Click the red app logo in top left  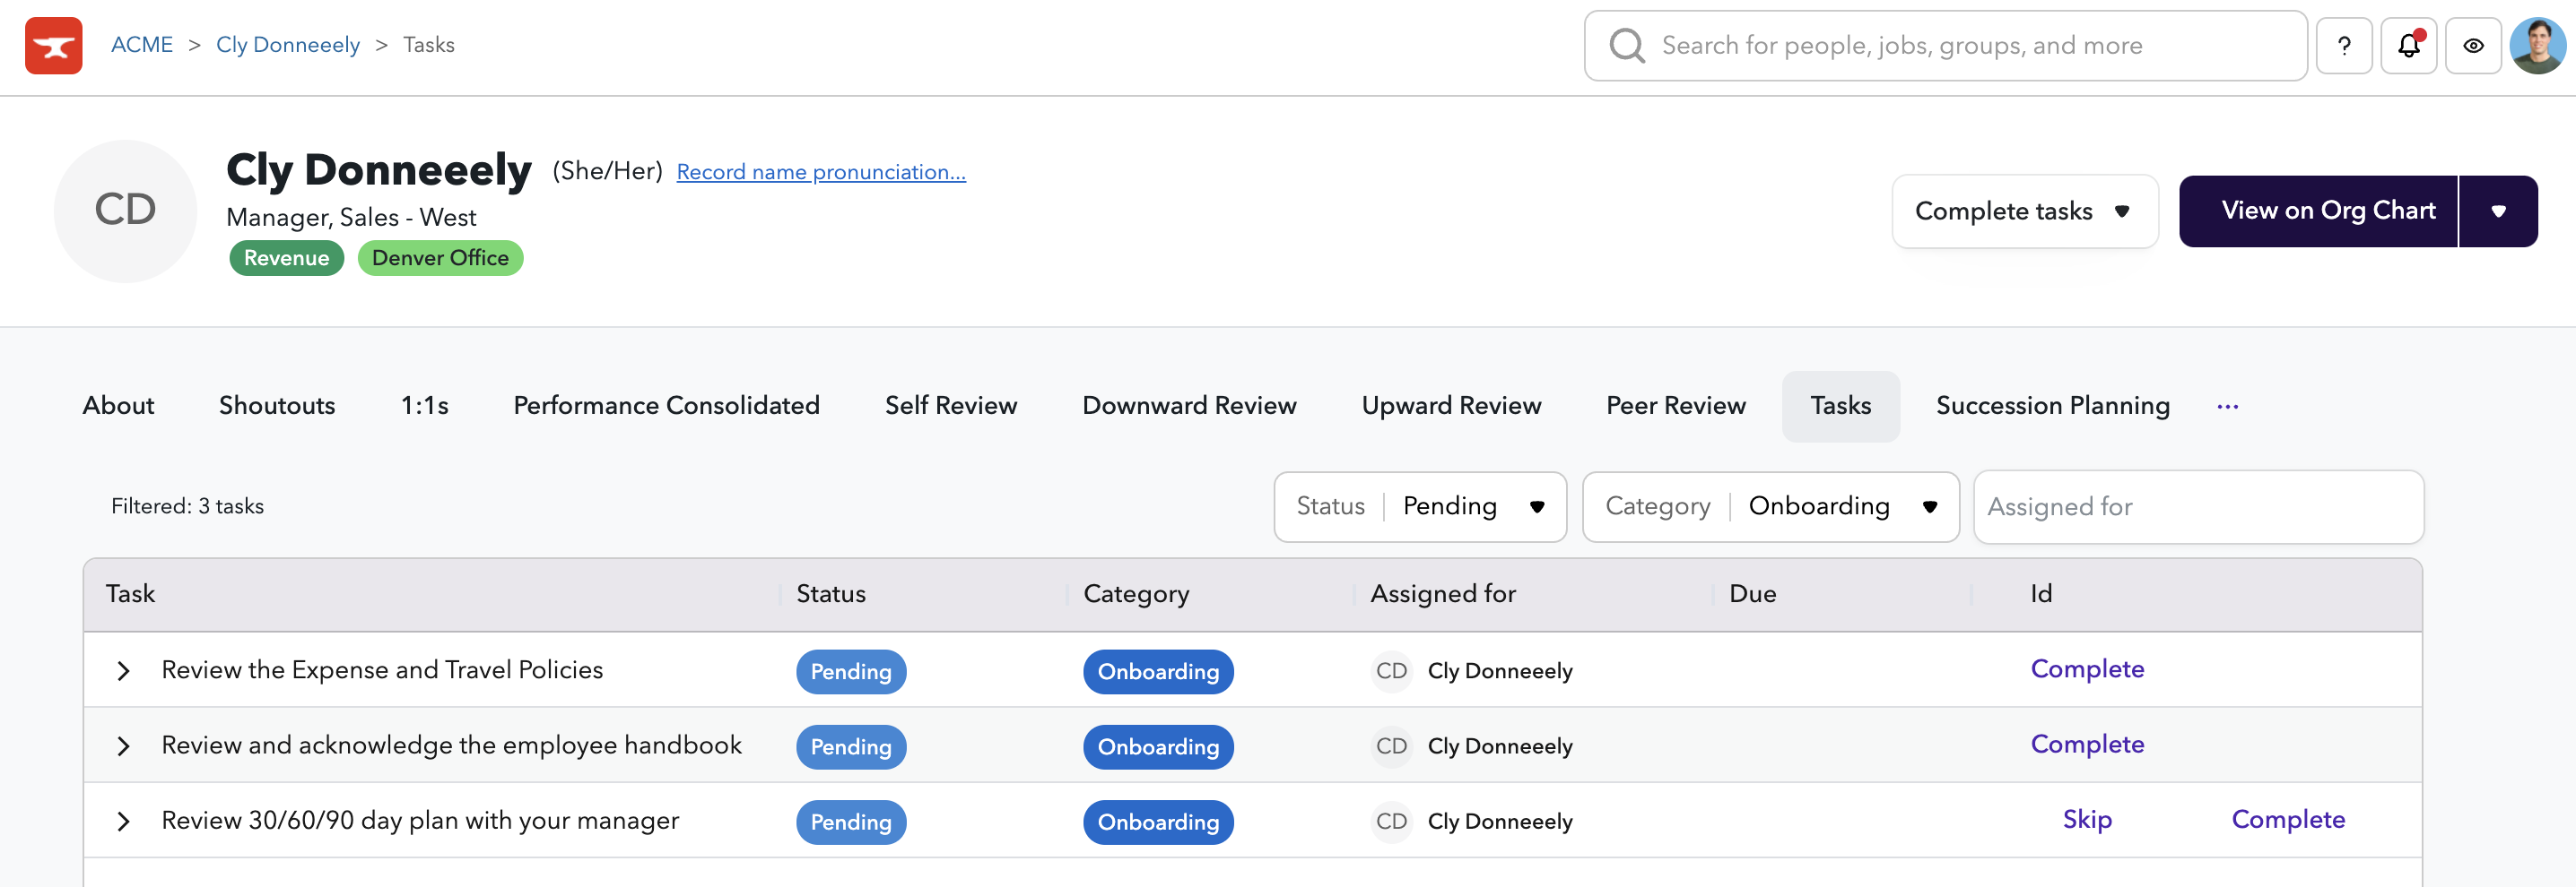pyautogui.click(x=53, y=45)
